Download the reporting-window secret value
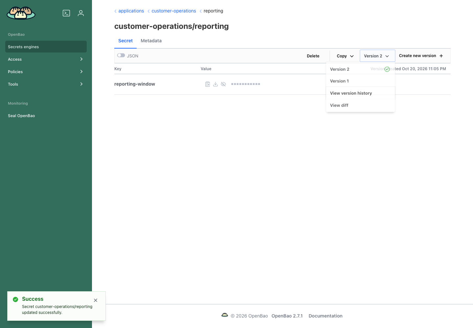The width and height of the screenshot is (473, 328). pyautogui.click(x=215, y=84)
